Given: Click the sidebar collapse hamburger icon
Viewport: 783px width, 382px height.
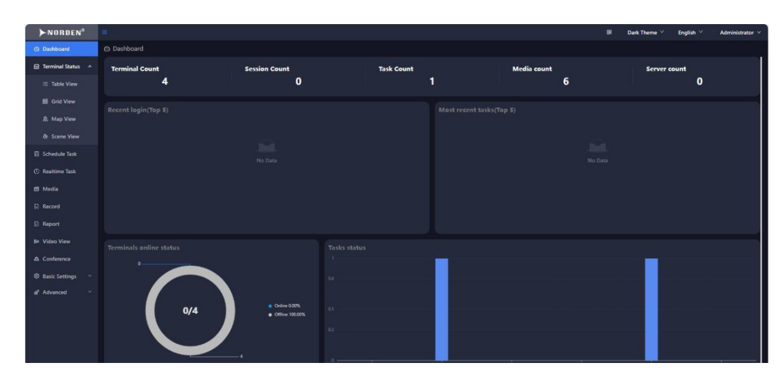Looking at the screenshot, I should (105, 32).
